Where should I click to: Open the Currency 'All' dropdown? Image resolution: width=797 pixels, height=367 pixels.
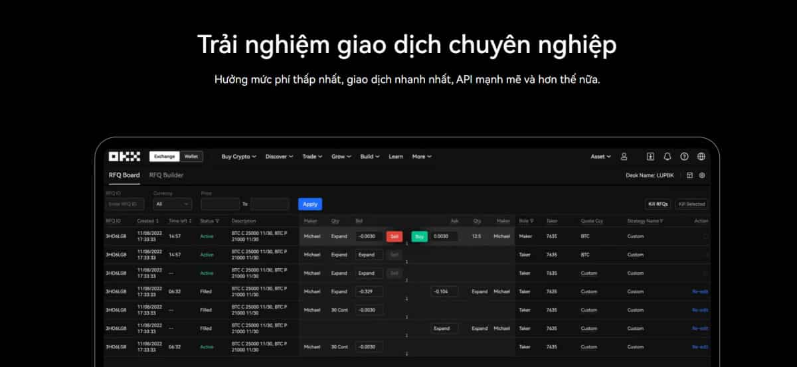pos(172,204)
